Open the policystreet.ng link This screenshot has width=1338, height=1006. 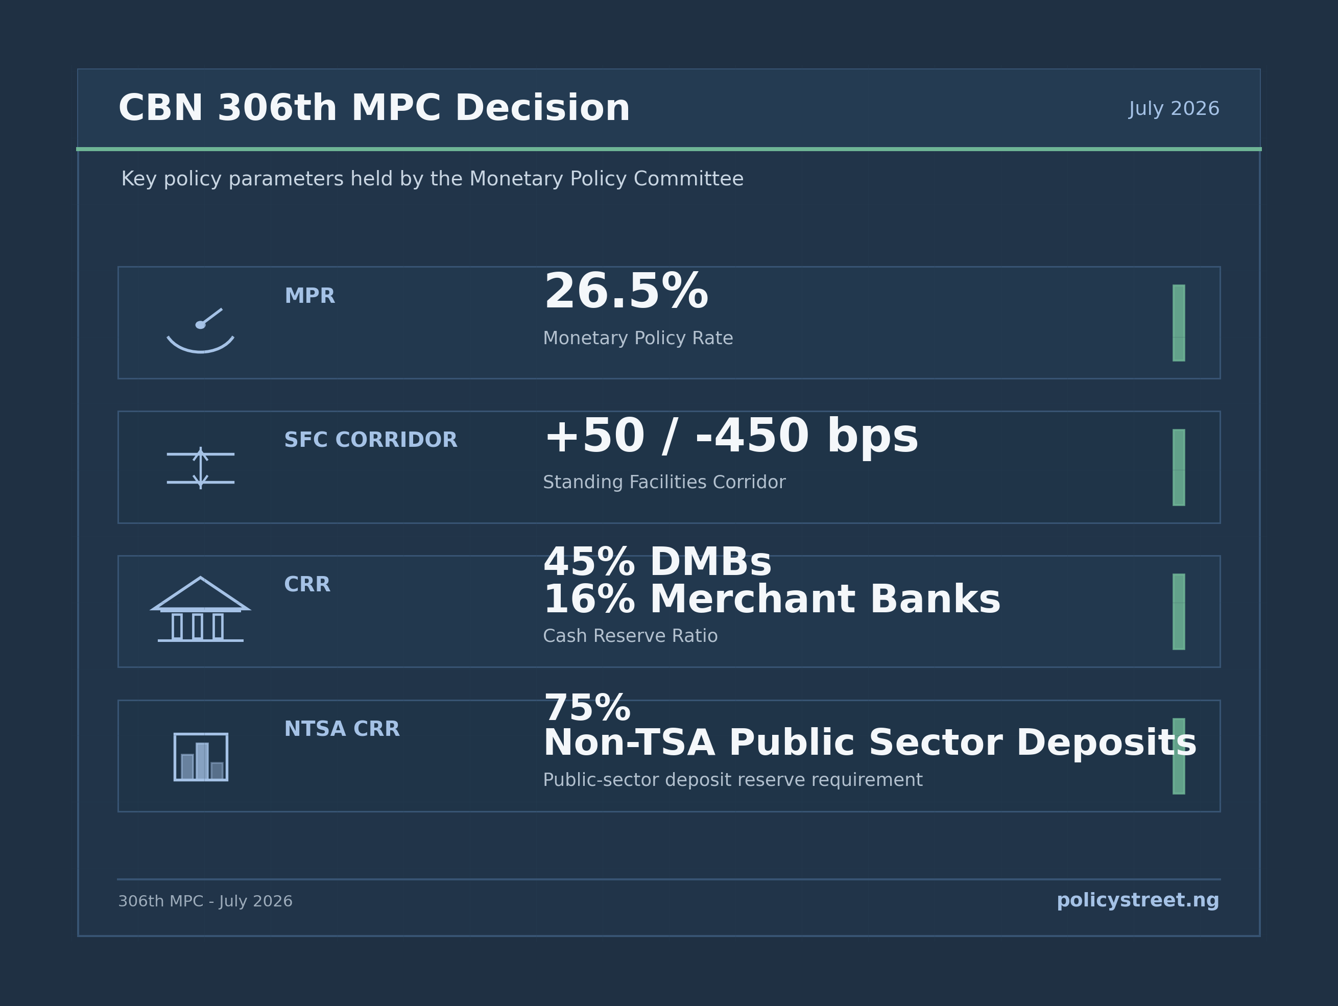click(x=1137, y=901)
